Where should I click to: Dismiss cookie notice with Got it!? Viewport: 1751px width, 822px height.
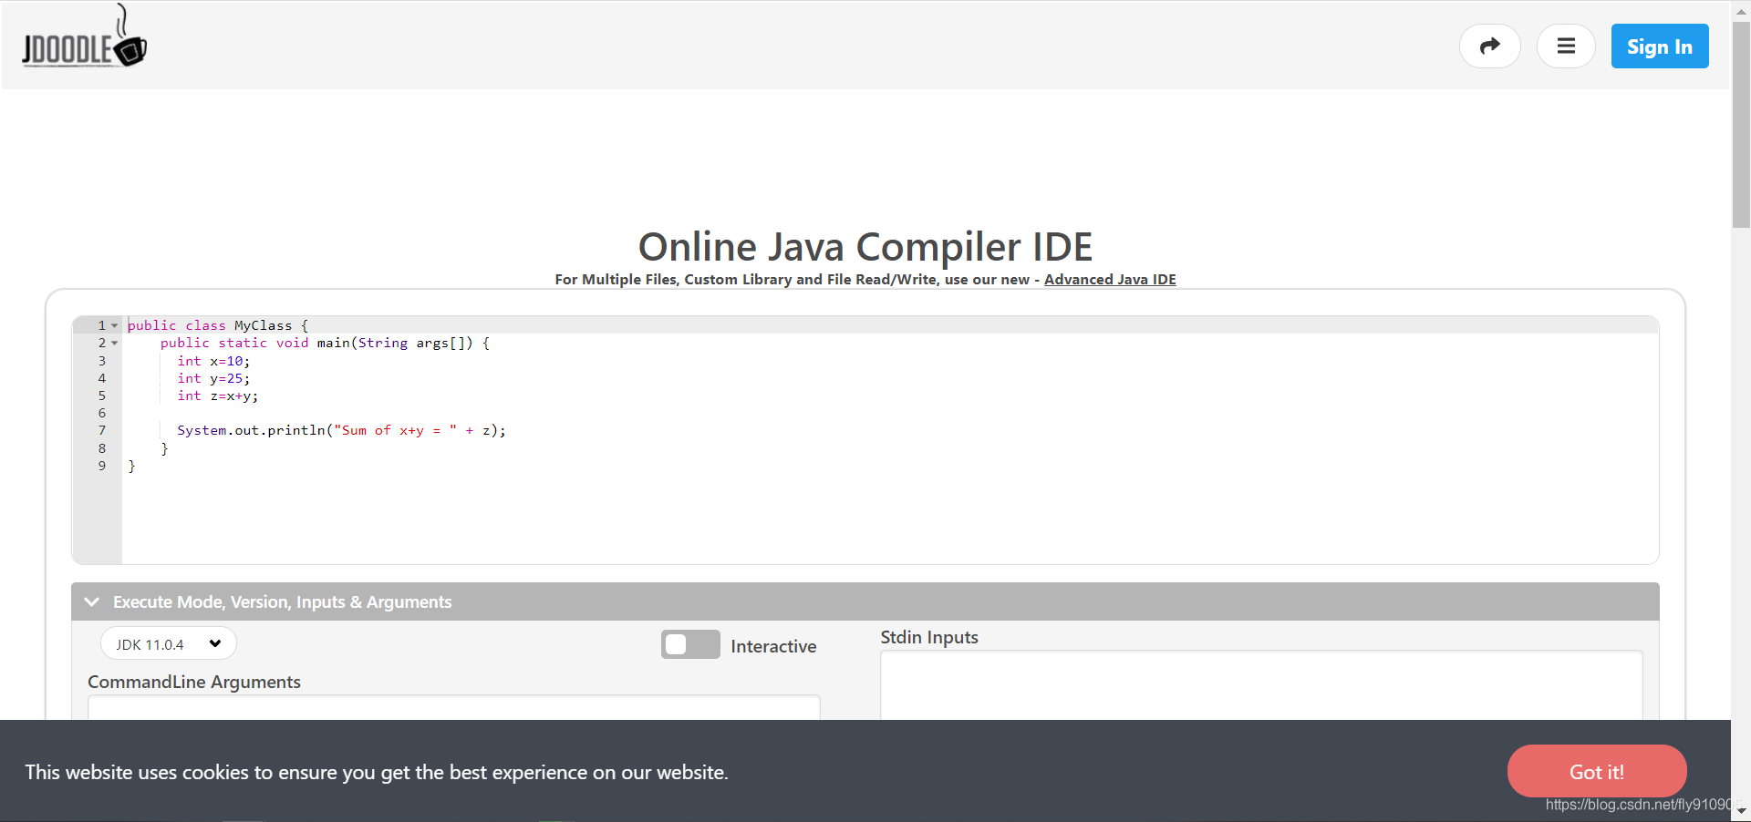pos(1597,772)
